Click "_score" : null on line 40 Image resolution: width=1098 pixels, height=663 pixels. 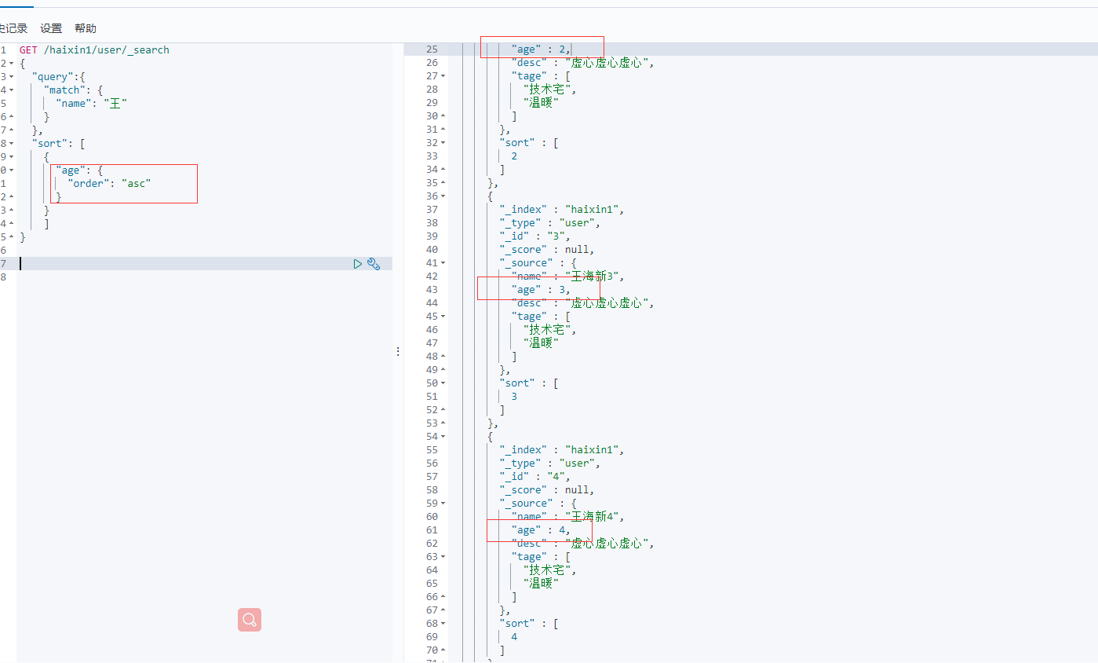pyautogui.click(x=546, y=250)
